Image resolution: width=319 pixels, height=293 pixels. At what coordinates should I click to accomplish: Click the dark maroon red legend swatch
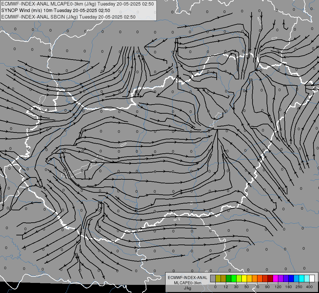click(270, 278)
